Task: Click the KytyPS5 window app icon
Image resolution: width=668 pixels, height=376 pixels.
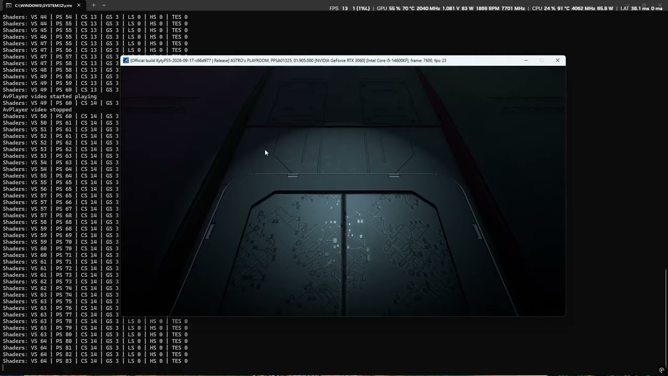Action: coord(126,61)
